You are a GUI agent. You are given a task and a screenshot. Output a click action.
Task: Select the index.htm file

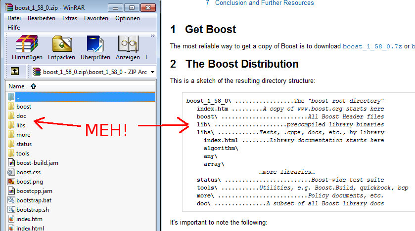pos(29,219)
